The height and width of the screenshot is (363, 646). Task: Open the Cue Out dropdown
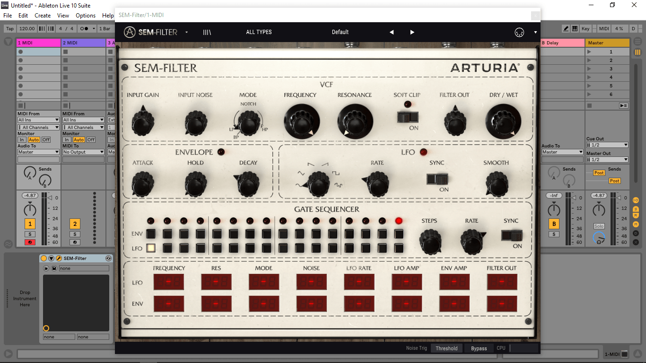pos(607,145)
